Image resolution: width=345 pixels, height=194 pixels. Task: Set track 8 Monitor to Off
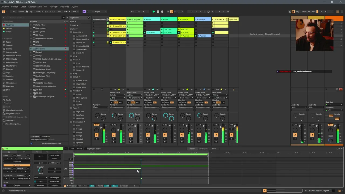click(223, 102)
